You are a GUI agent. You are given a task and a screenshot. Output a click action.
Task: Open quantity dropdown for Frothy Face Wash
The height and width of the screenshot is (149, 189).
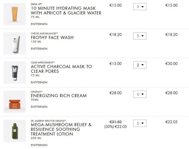point(140,36)
